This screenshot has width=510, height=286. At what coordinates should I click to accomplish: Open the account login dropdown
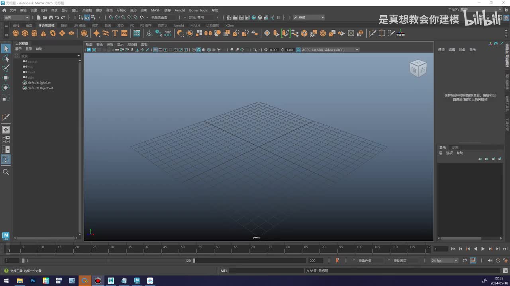(309, 17)
